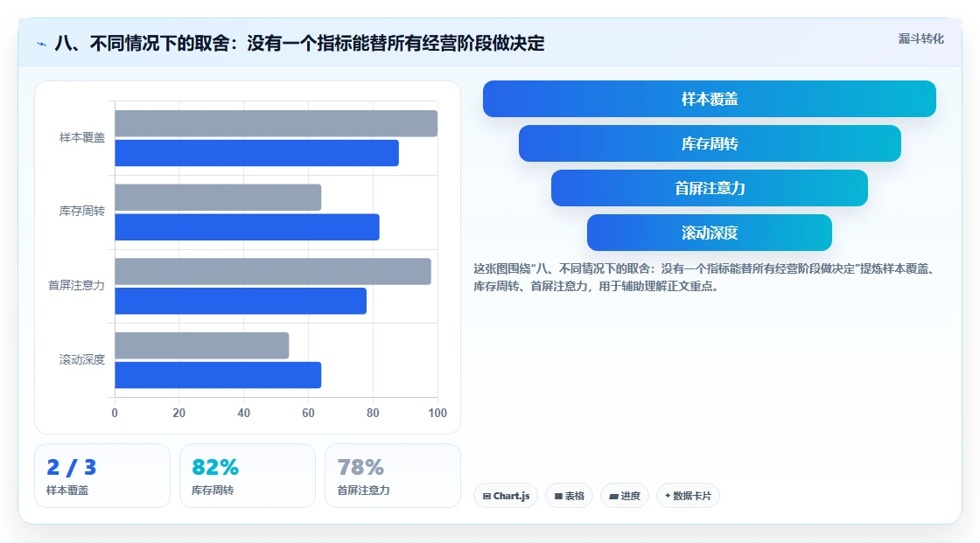Click the blue bar for 滚动深度
The width and height of the screenshot is (980, 543).
pyautogui.click(x=218, y=375)
